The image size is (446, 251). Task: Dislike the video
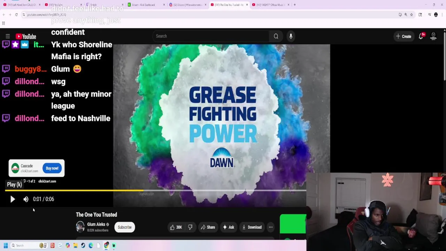tap(190, 227)
